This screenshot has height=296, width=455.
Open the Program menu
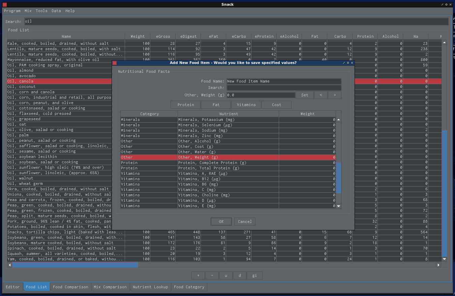[12, 11]
